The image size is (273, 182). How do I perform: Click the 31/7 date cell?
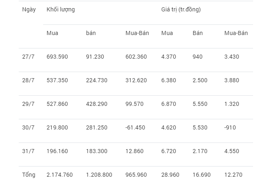click(28, 151)
